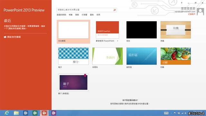Click the Help question mark icon
206x116 pixels.
182,3
